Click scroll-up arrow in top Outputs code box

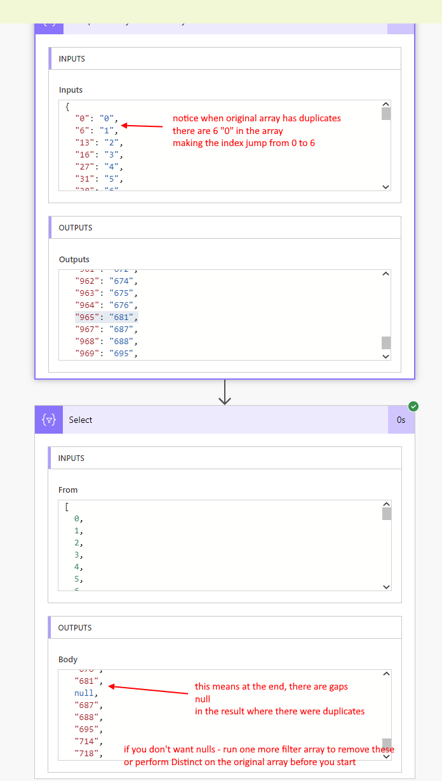(x=385, y=274)
